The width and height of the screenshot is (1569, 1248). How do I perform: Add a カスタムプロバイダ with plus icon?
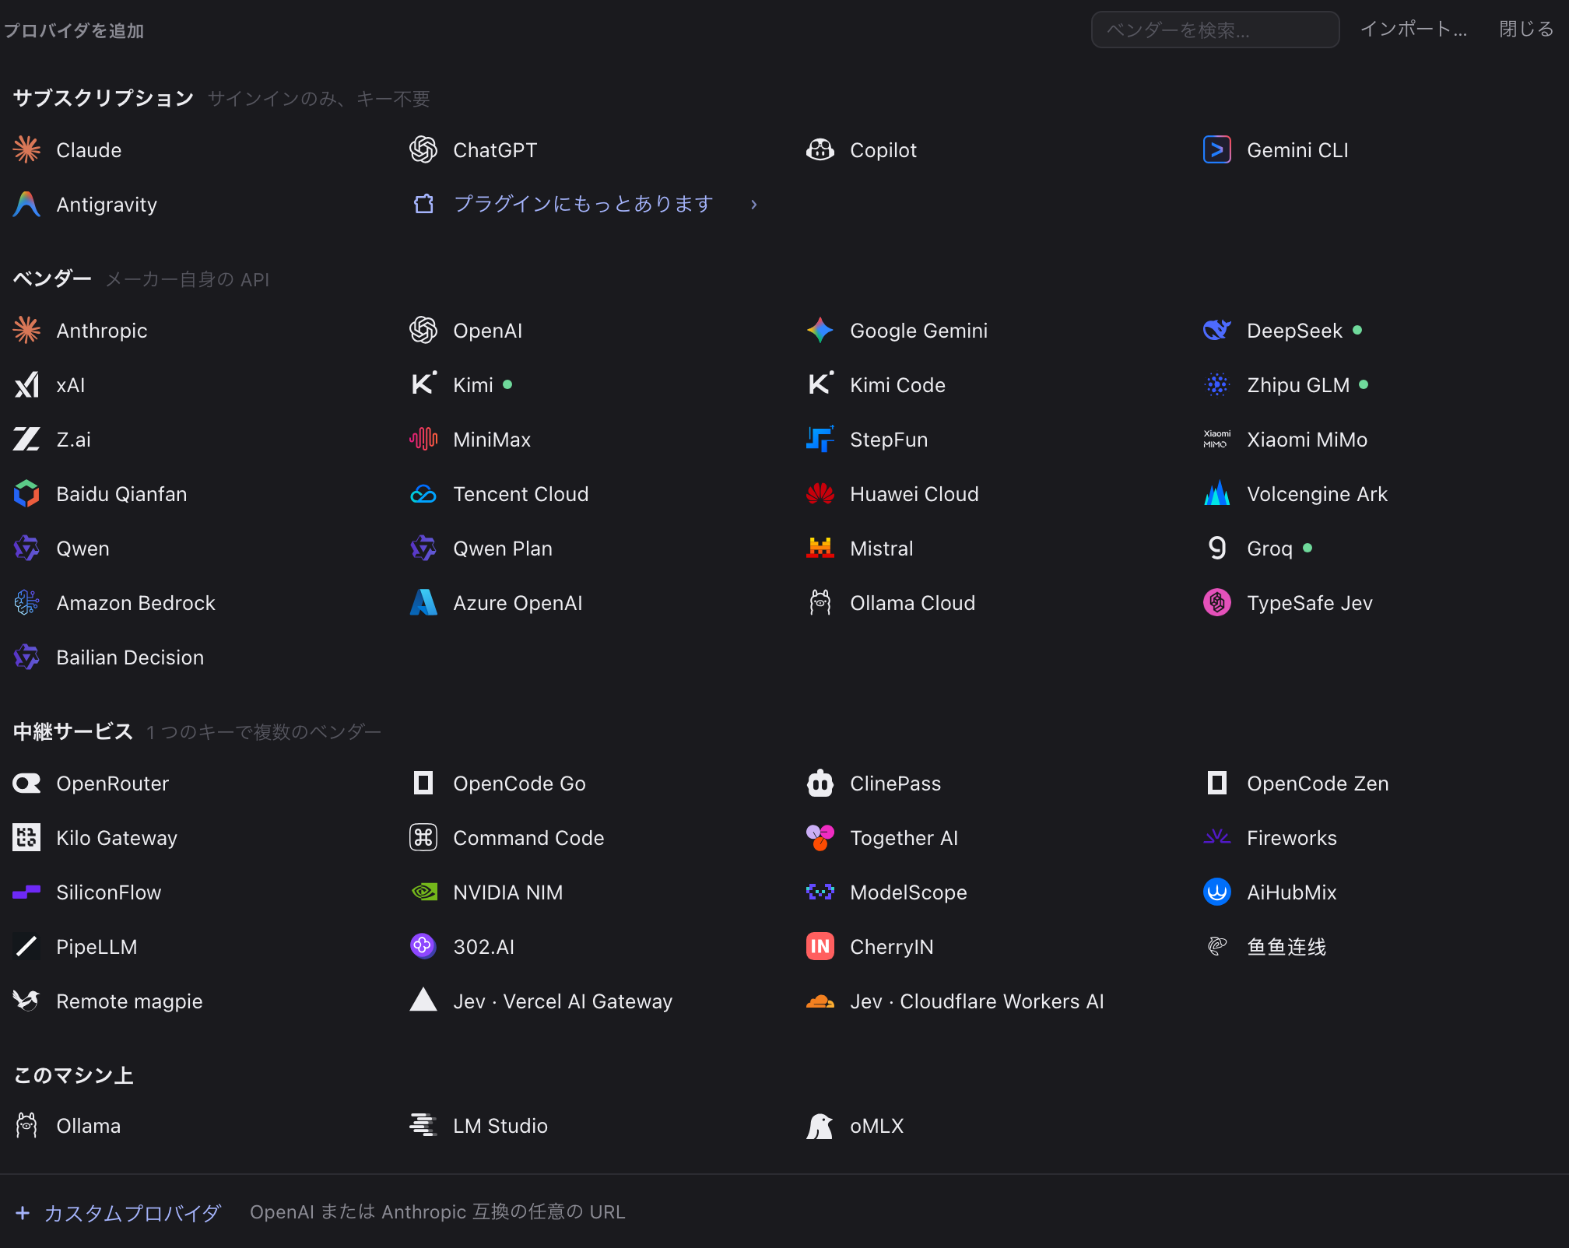(x=118, y=1212)
